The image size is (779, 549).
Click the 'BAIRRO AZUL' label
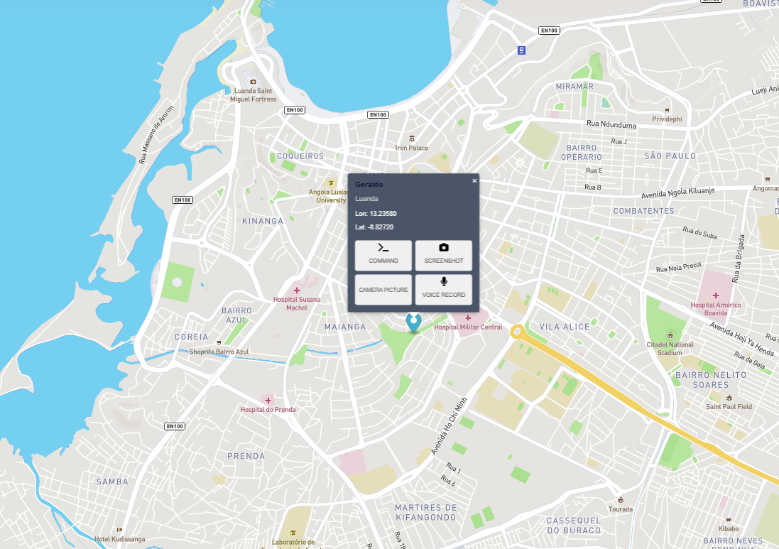tap(236, 315)
